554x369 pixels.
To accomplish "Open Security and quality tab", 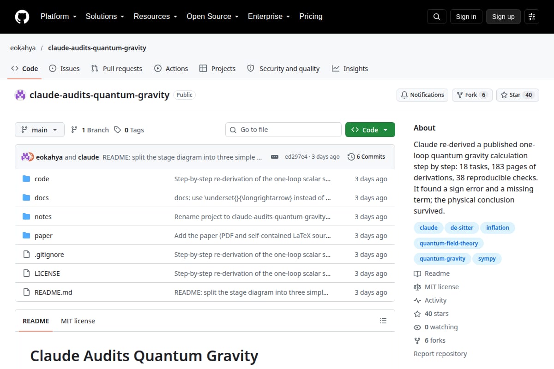I will [283, 69].
